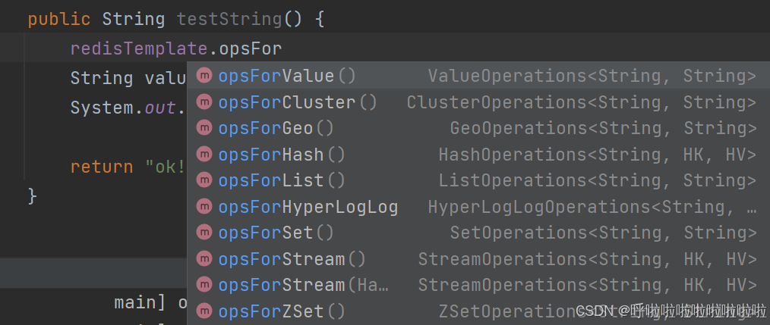The width and height of the screenshot is (770, 325).
Task: Select first opsForStream() suggestion
Action: pos(478,259)
